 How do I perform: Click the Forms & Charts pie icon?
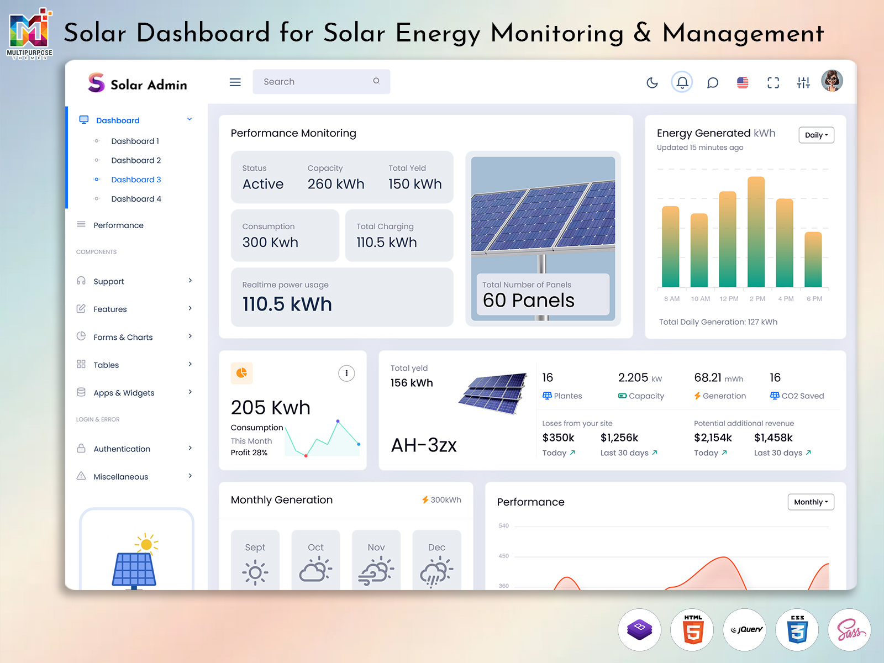coord(81,336)
